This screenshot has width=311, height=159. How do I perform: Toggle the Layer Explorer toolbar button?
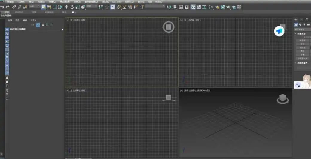[187, 7]
